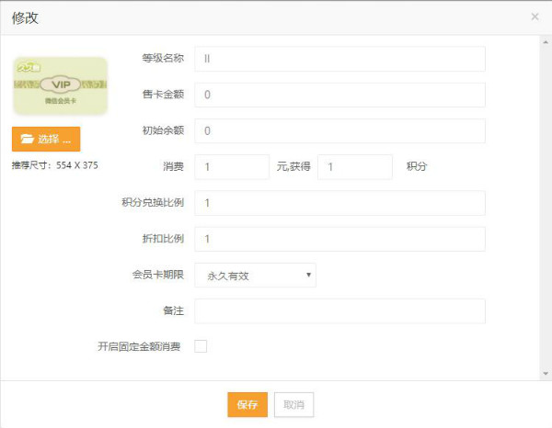Viewport: 552px width, 428px height.
Task: Click the scrollbar up arrow
Action: tap(545, 41)
